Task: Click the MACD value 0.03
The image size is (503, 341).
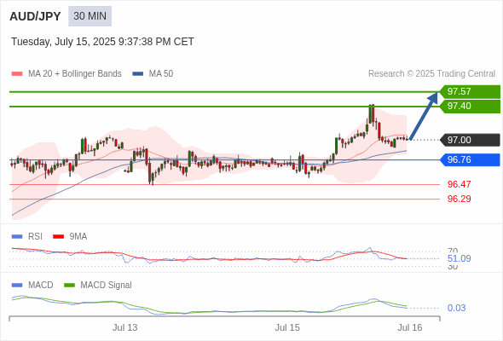Action: click(x=456, y=308)
